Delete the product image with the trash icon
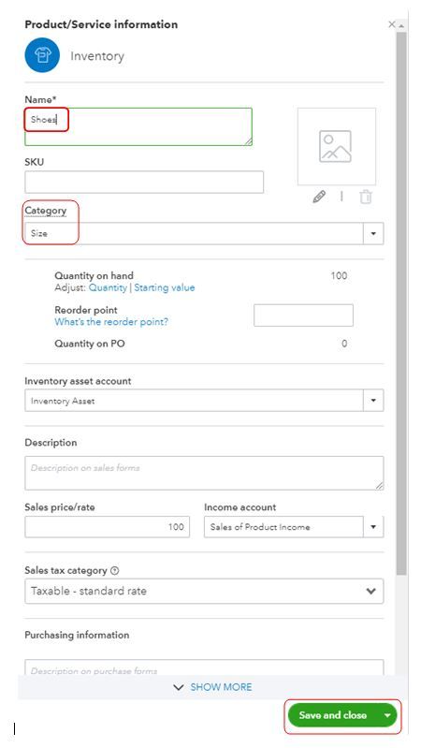Screen dimensions: 421x748 coord(366,197)
